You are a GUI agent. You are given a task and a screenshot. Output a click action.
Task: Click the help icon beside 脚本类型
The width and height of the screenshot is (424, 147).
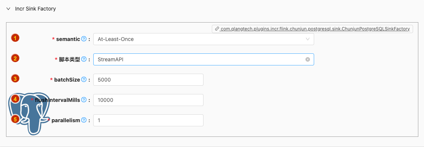(x=84, y=59)
